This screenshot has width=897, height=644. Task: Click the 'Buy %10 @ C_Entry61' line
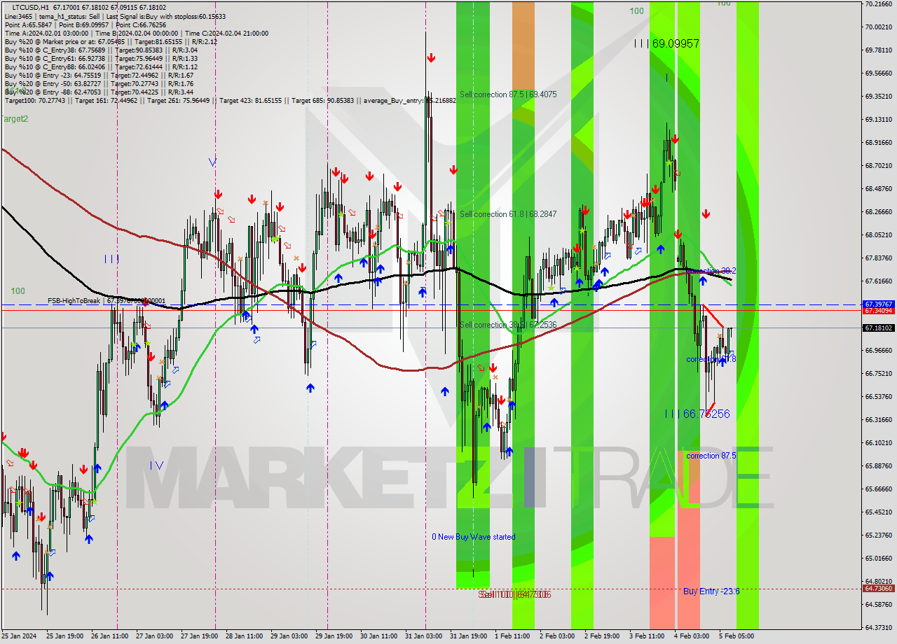click(x=102, y=58)
